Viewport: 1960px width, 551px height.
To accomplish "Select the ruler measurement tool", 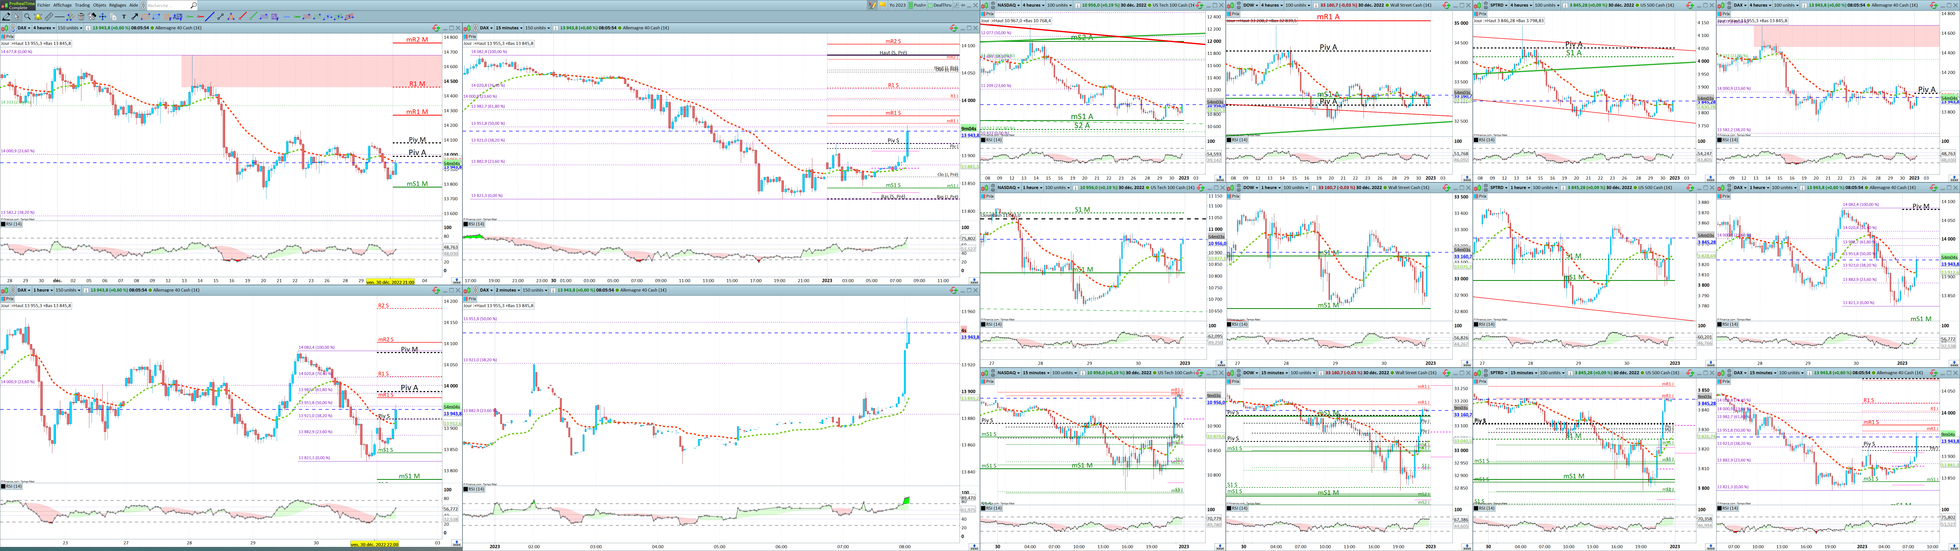I will [x=49, y=17].
